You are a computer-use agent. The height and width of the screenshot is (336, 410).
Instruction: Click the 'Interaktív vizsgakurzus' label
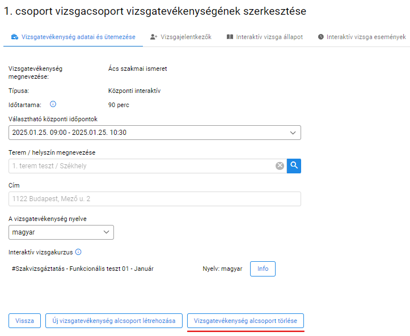pos(40,252)
